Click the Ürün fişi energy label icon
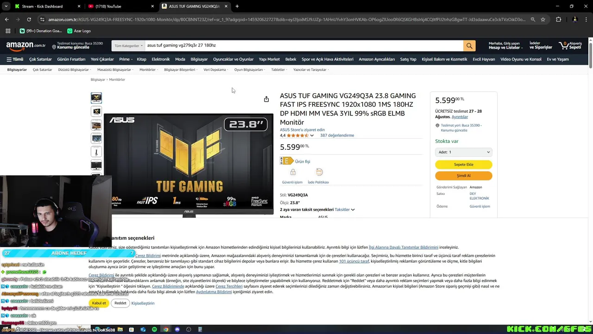593x334 pixels. click(287, 161)
